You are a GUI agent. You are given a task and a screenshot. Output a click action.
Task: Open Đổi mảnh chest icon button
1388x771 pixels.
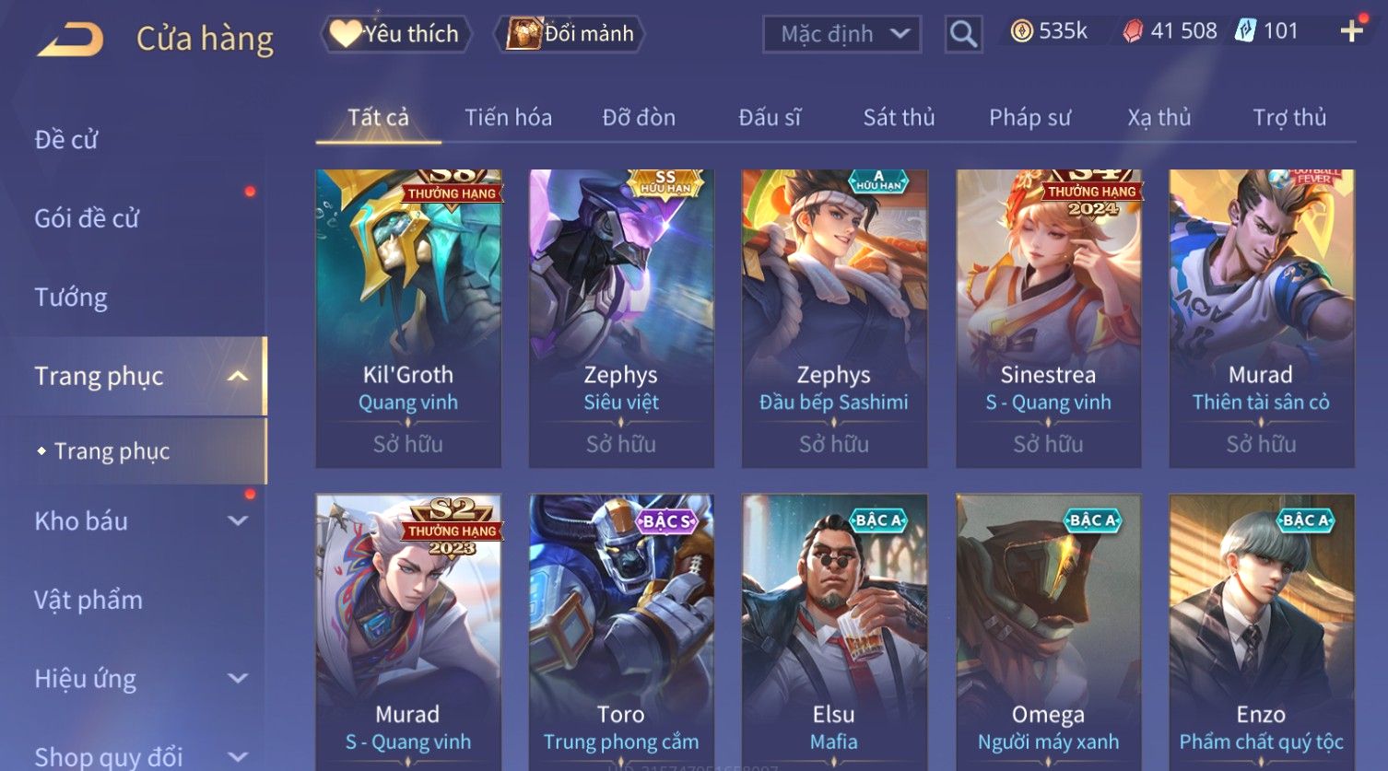click(570, 34)
